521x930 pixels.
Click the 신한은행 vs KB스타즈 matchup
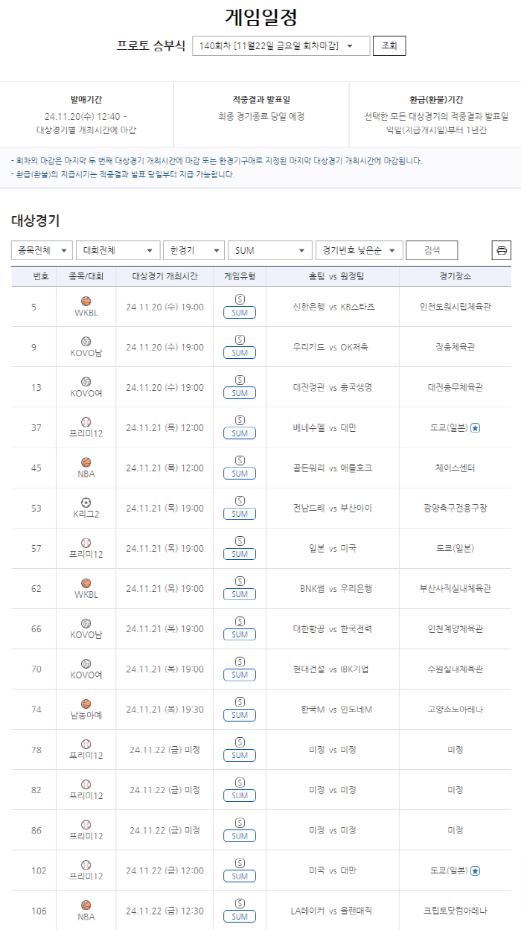tap(334, 307)
